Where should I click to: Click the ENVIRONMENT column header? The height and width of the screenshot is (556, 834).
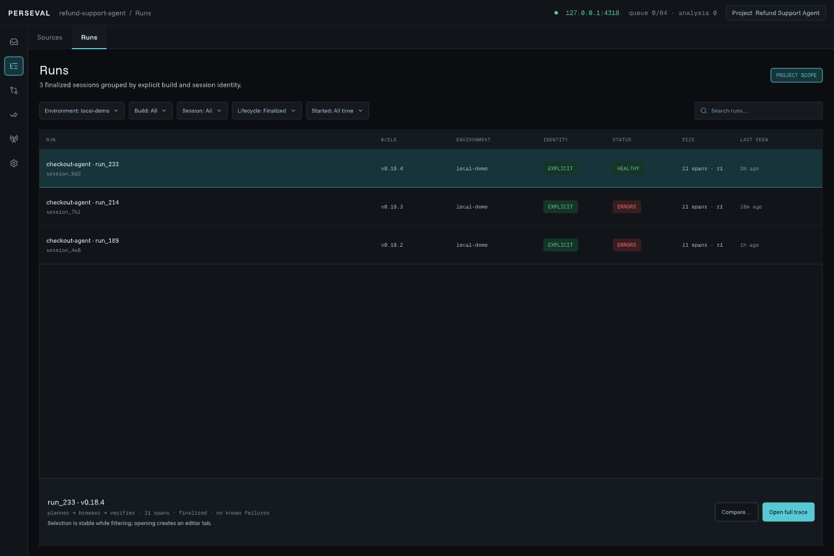point(473,140)
